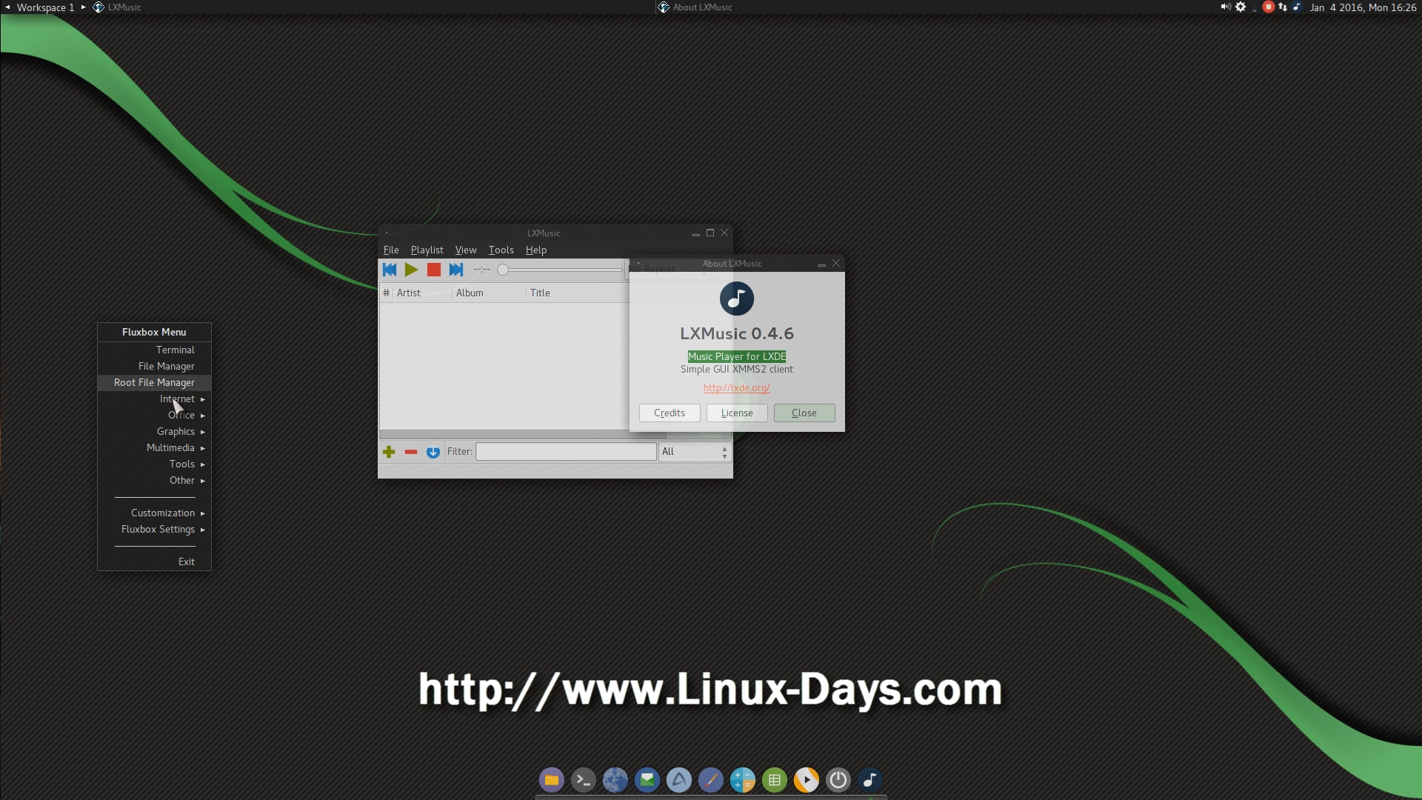Image resolution: width=1422 pixels, height=800 pixels.
Task: Click Credits button in About dialog
Action: click(670, 413)
